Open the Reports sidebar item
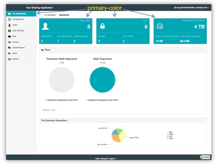 [x=21, y=59]
